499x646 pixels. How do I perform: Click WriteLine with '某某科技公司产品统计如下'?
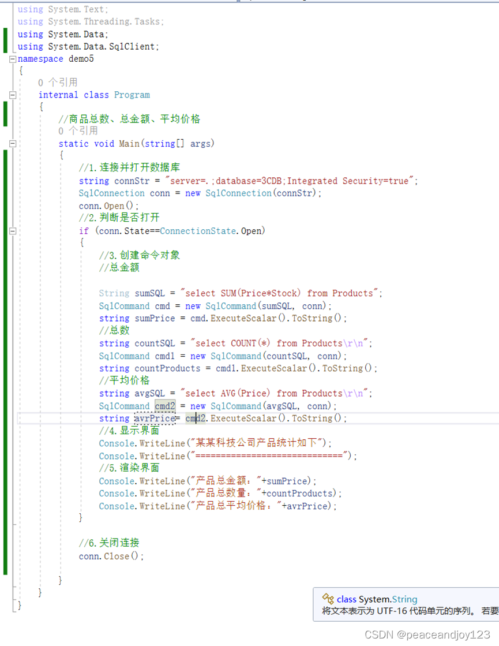[x=215, y=443]
